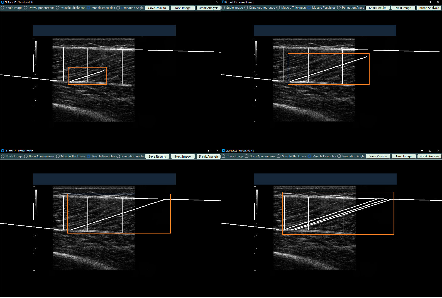This screenshot has height=298, width=442.
Task: Select Muscle Fascicles radio in top-right window
Action: pyautogui.click(x=309, y=8)
